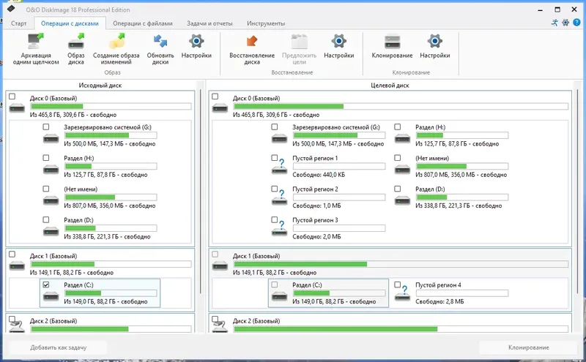The image size is (586, 362).
Task: Click Добавить как задачу button
Action: pyautogui.click(x=59, y=347)
